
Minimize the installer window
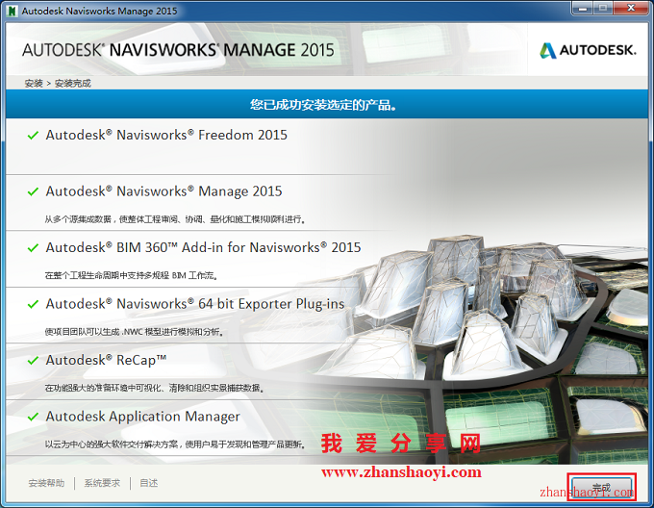tap(584, 8)
